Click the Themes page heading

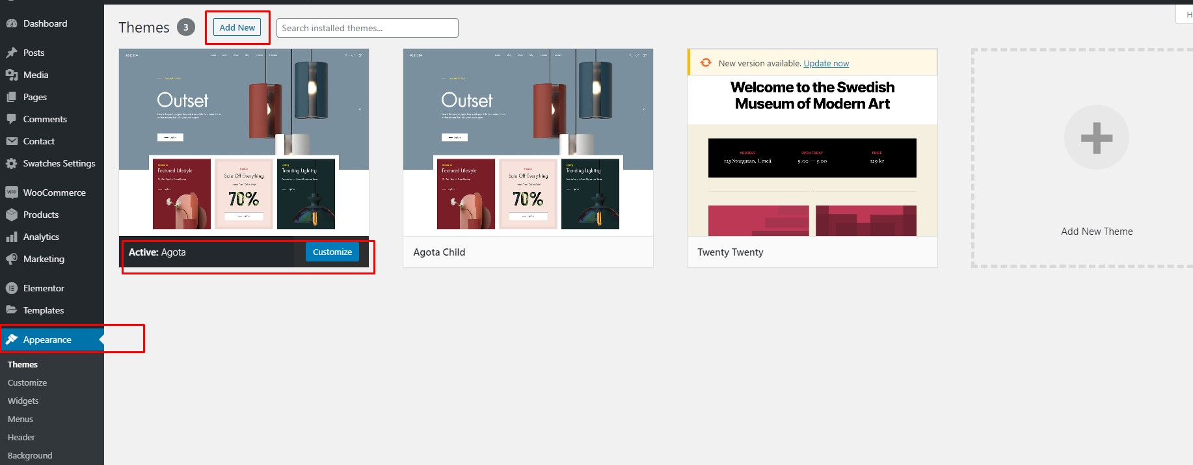(x=144, y=27)
